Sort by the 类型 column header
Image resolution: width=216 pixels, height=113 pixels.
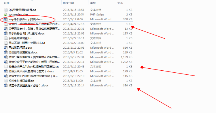coord(93,3)
